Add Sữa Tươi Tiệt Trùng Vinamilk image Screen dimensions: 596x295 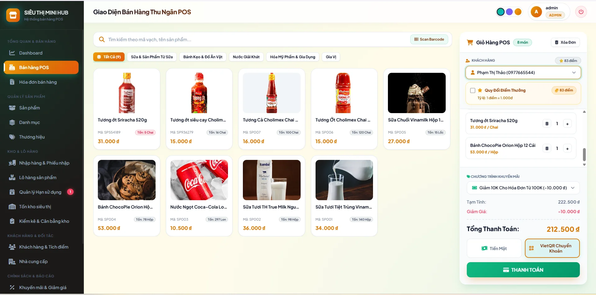344,180
